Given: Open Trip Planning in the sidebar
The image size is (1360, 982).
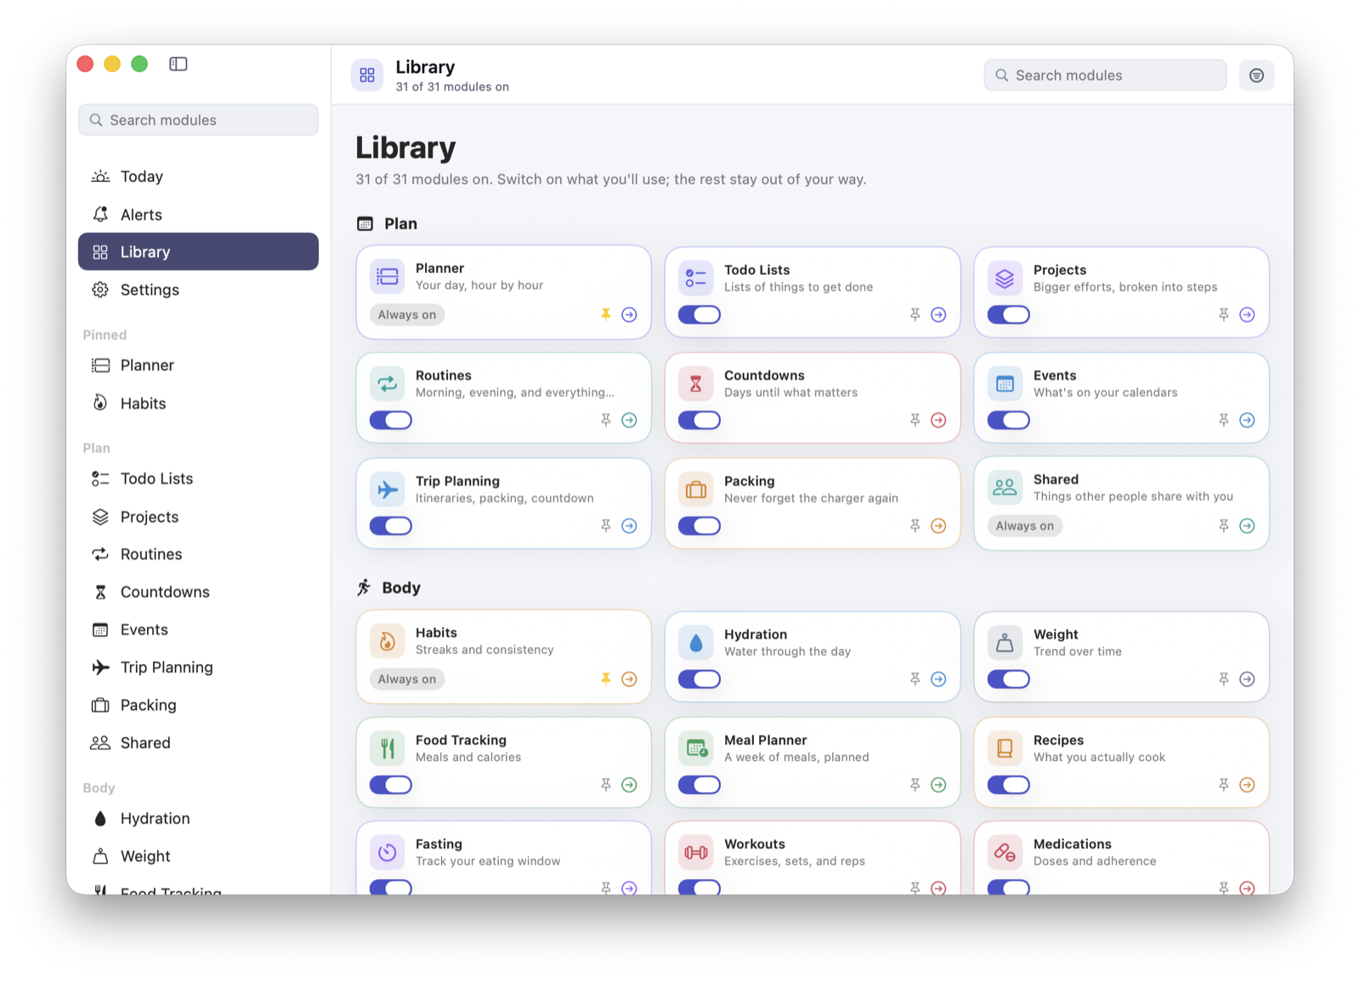Looking at the screenshot, I should click(x=198, y=667).
